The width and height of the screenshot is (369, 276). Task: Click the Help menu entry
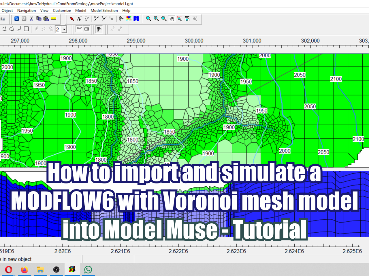(126, 11)
